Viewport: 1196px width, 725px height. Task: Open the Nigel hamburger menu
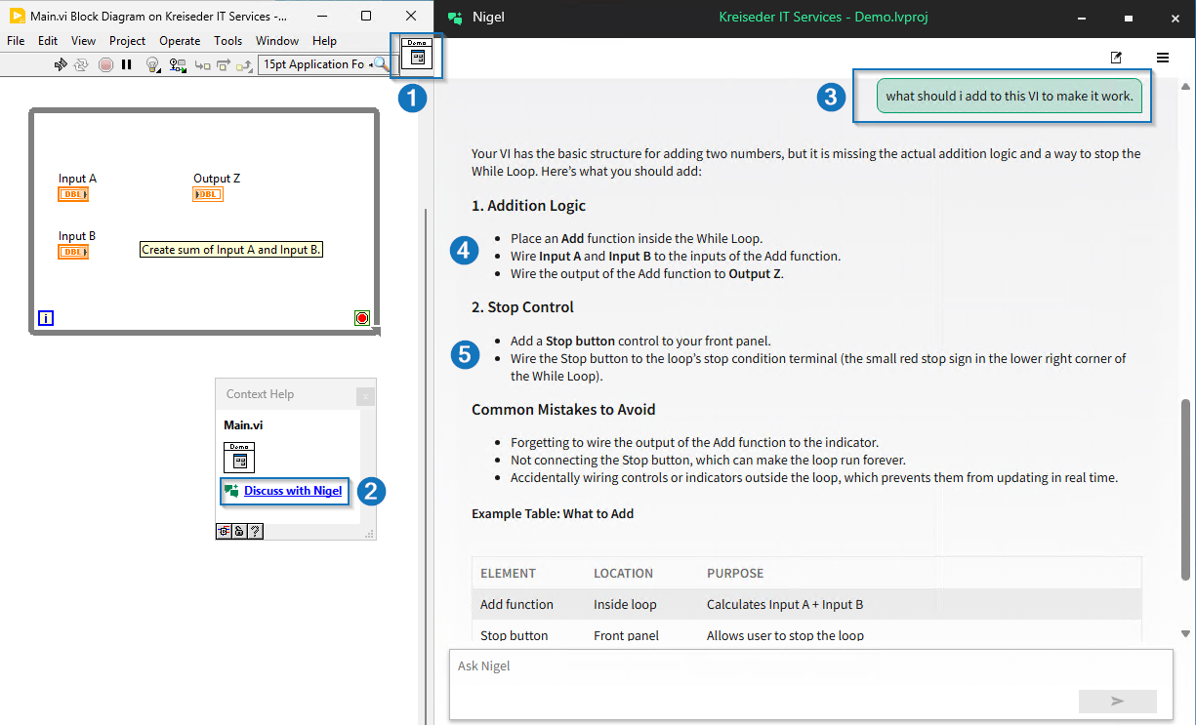point(1163,58)
